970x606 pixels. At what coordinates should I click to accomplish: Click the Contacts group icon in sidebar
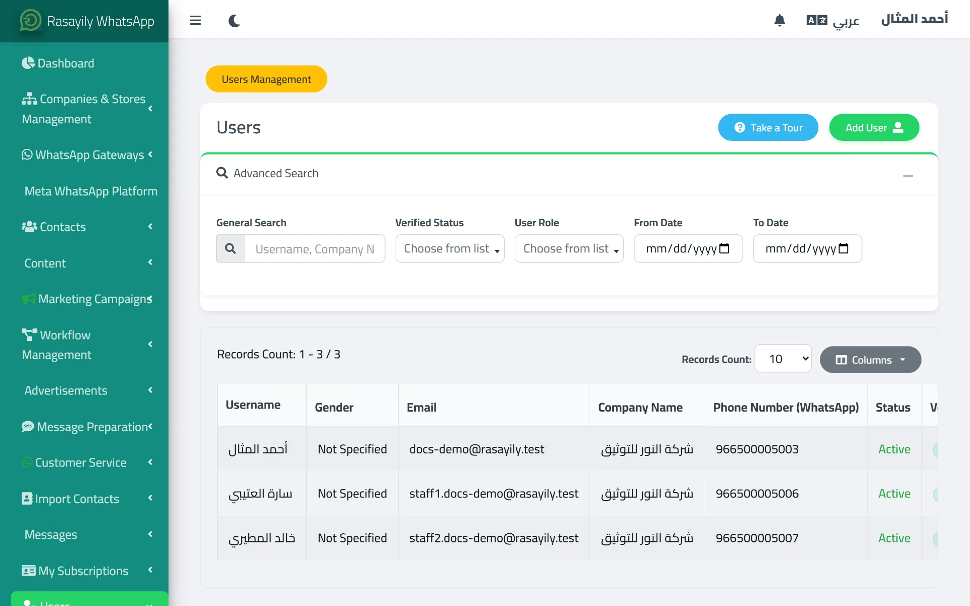pos(29,226)
